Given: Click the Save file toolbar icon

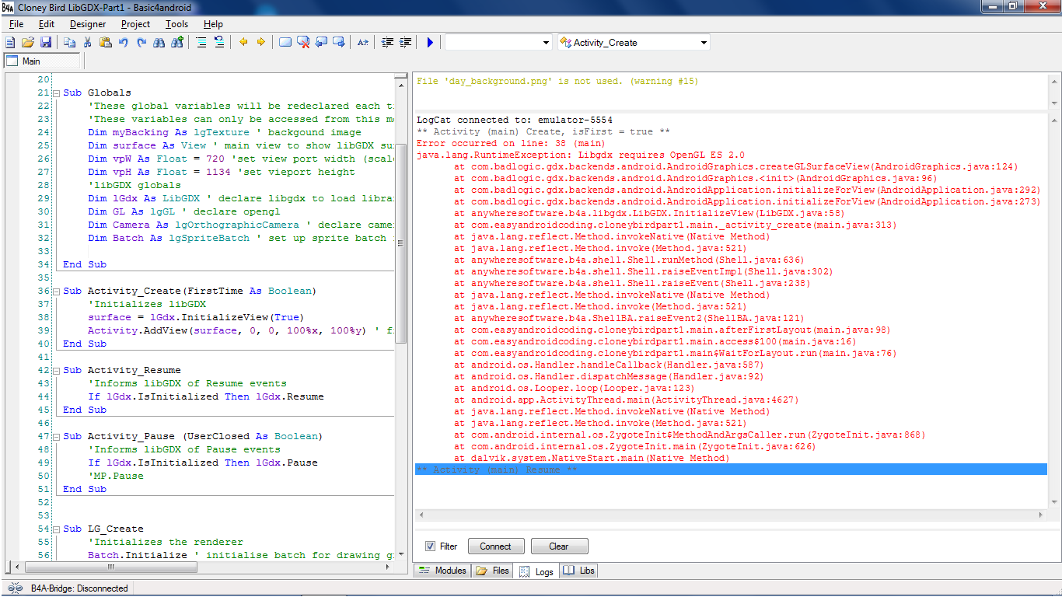Looking at the screenshot, I should coord(46,42).
